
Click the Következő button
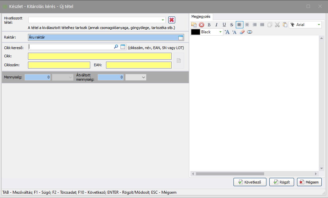250,182
